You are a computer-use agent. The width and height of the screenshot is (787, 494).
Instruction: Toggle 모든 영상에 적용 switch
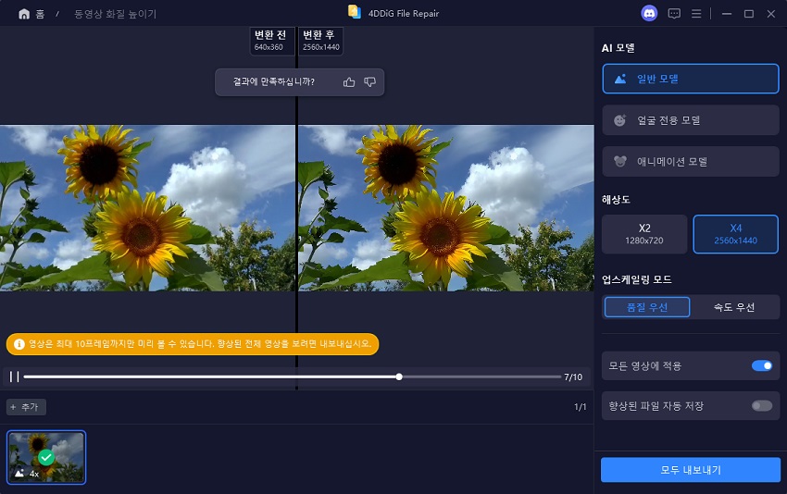pyautogui.click(x=761, y=365)
